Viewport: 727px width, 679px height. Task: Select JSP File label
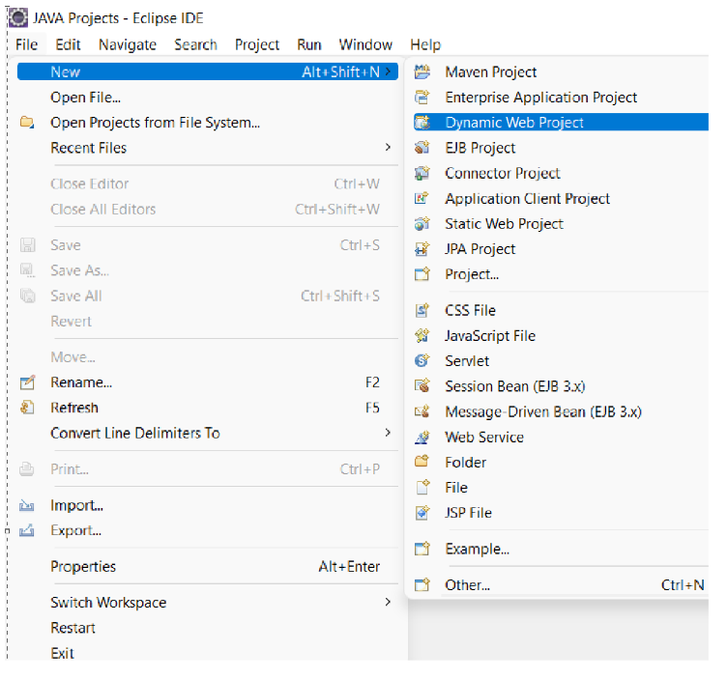pos(468,513)
